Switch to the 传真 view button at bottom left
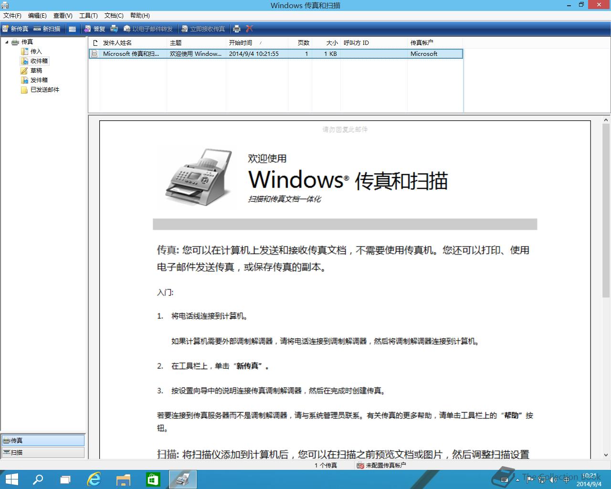The width and height of the screenshot is (611, 489). tap(43, 440)
